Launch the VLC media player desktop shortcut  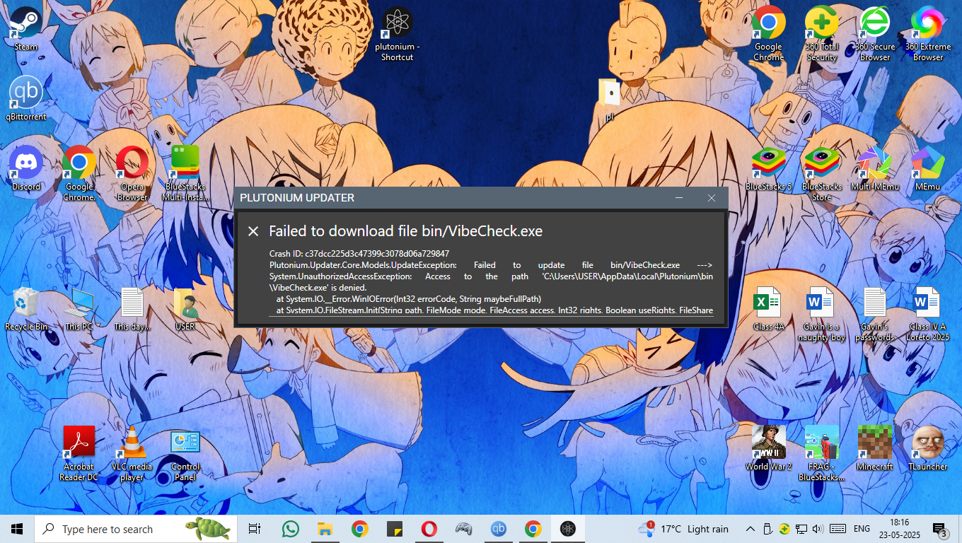click(132, 454)
